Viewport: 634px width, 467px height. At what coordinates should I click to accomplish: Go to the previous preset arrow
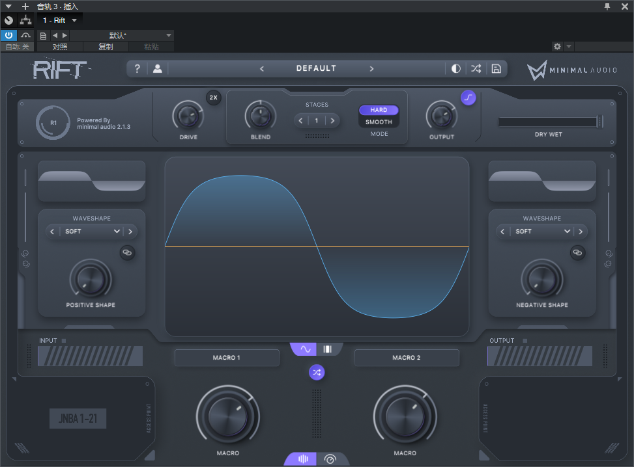[x=262, y=68]
